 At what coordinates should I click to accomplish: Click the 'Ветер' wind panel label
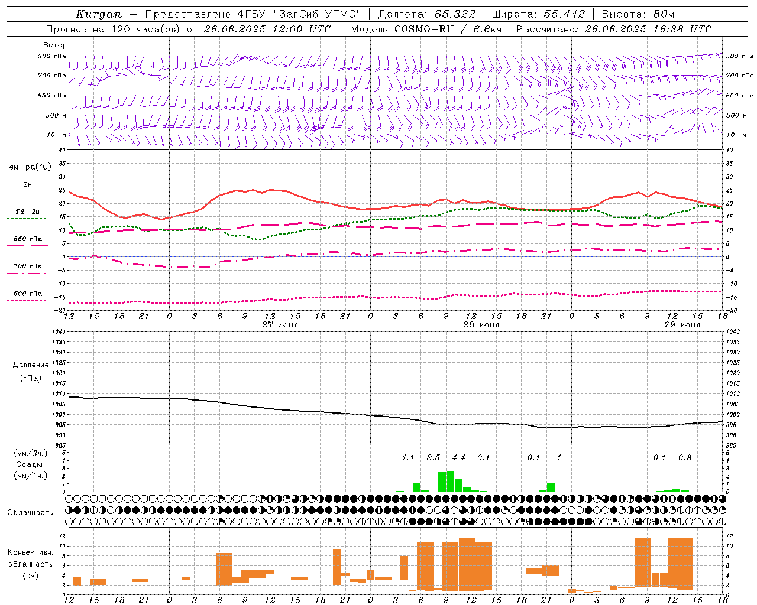tap(55, 45)
